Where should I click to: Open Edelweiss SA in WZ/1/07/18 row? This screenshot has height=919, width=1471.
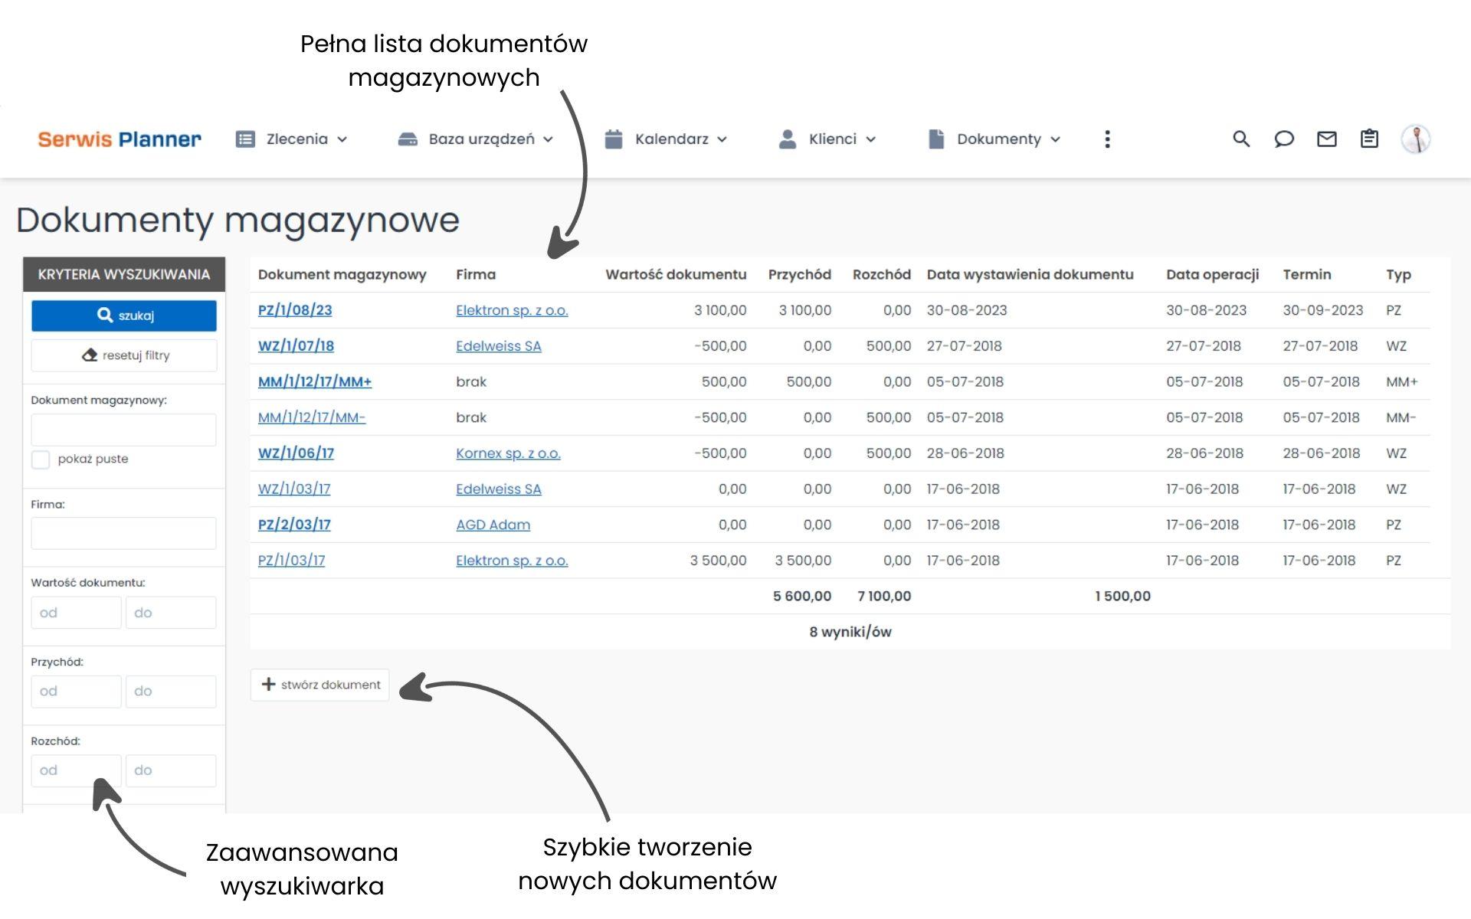click(x=499, y=346)
